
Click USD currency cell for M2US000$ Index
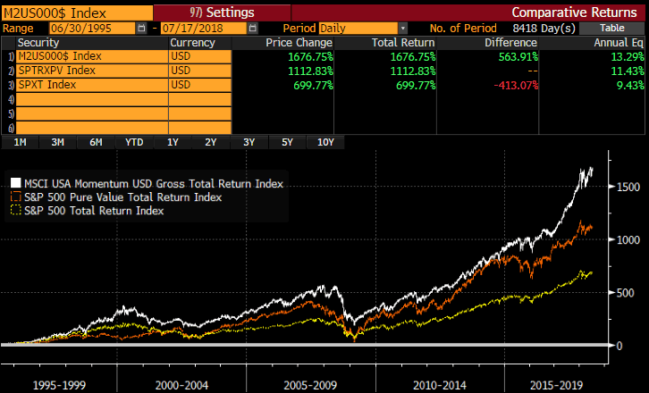tap(200, 56)
